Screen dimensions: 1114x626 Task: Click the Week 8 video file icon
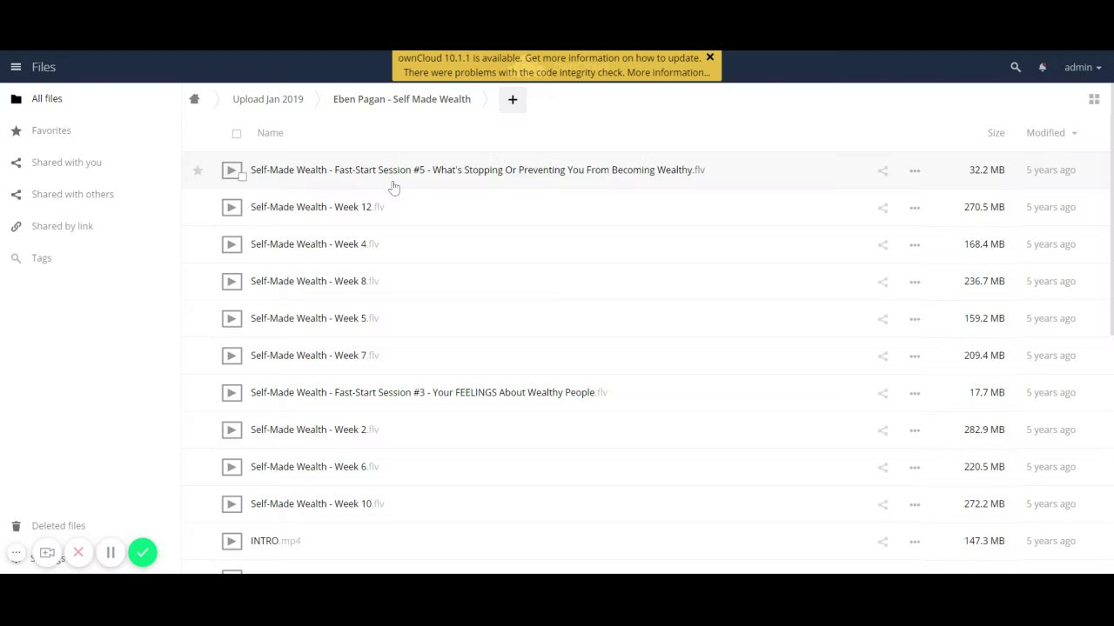[232, 282]
